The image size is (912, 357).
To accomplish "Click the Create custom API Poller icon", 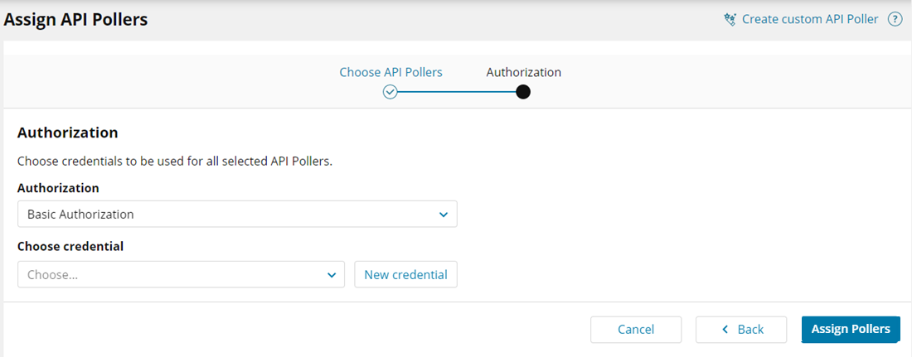I will point(730,19).
